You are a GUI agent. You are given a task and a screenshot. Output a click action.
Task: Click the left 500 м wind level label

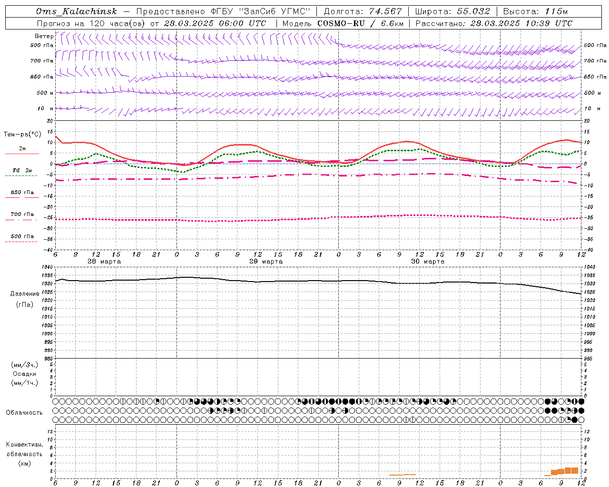pyautogui.click(x=45, y=93)
